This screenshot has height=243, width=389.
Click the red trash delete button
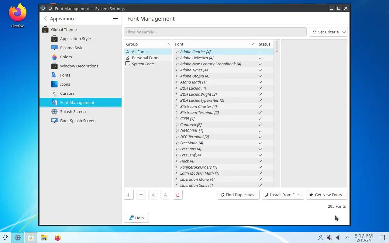[x=178, y=195]
